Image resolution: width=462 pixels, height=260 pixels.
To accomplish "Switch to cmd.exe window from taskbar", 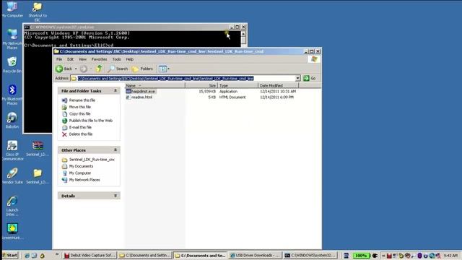I will (310, 255).
